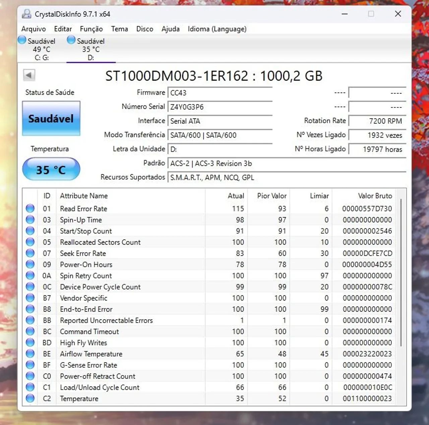
Task: Open the Editar menu
Action: (63, 29)
